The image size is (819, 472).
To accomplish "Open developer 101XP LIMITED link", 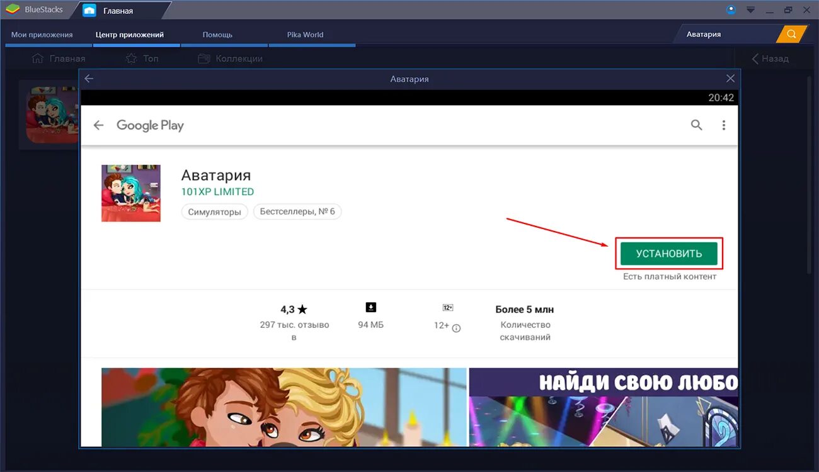I will point(217,192).
